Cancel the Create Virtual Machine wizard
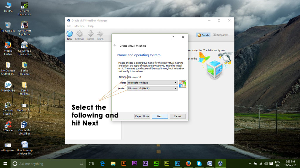The height and width of the screenshot is (168, 300). click(178, 116)
